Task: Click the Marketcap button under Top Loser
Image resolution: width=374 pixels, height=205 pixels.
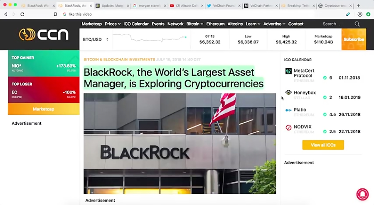Action: (x=44, y=109)
